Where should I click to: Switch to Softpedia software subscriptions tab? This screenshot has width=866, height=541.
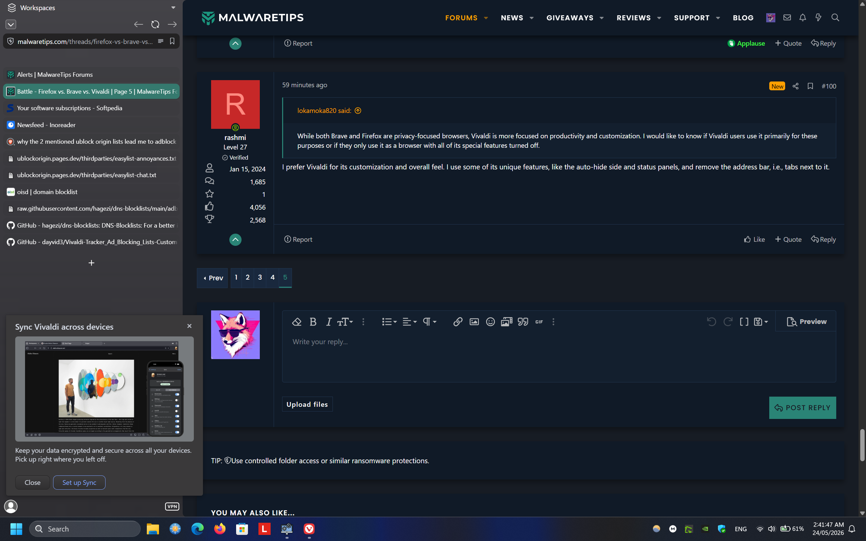click(91, 108)
